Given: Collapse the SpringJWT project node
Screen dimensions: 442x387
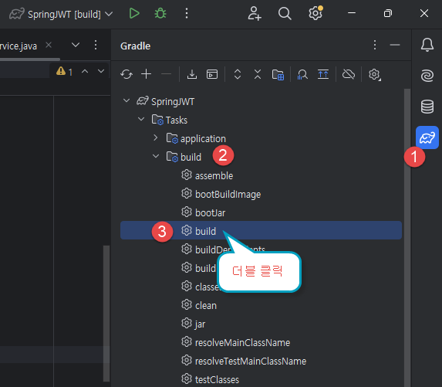Looking at the screenshot, I should (127, 100).
